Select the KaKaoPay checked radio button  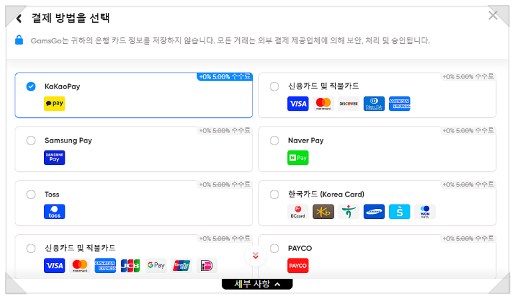(31, 87)
